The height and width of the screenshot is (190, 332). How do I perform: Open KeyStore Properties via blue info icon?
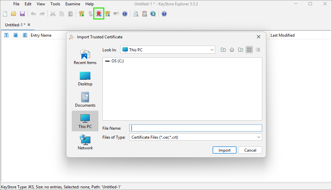[x=125, y=14]
